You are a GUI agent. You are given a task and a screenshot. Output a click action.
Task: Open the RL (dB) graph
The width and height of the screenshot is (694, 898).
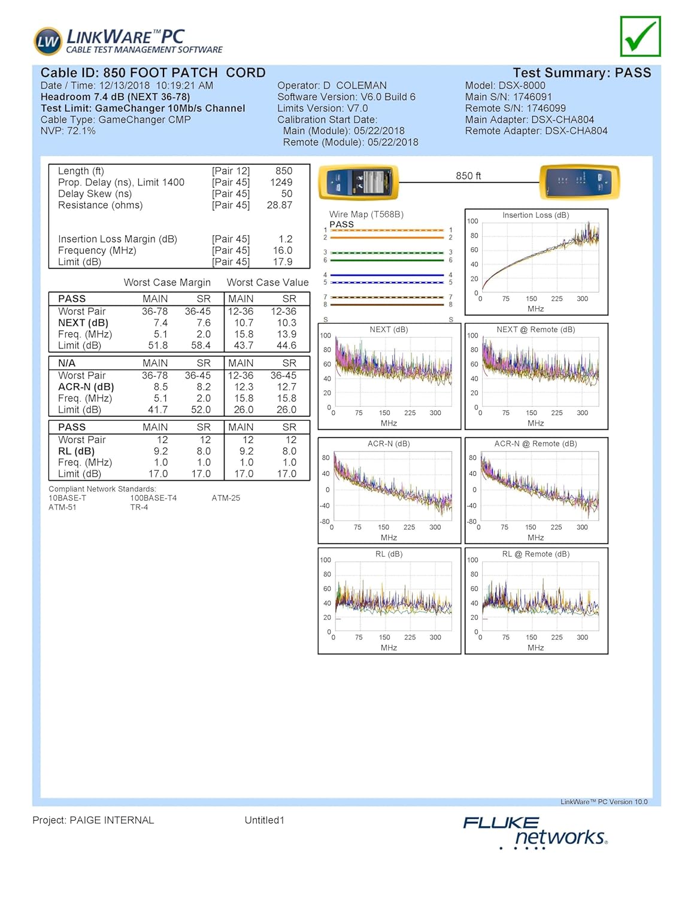389,601
